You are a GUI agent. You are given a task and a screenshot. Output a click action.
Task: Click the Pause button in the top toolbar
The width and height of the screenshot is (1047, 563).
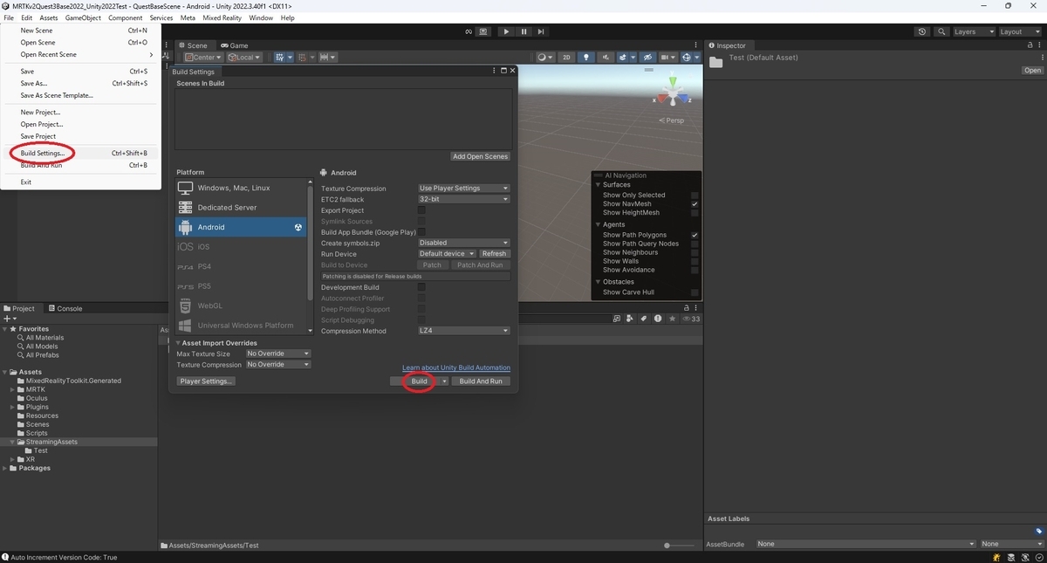(x=523, y=31)
